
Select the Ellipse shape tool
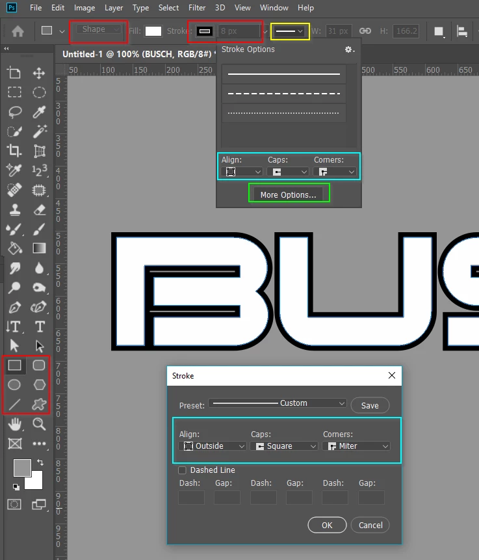pos(14,384)
